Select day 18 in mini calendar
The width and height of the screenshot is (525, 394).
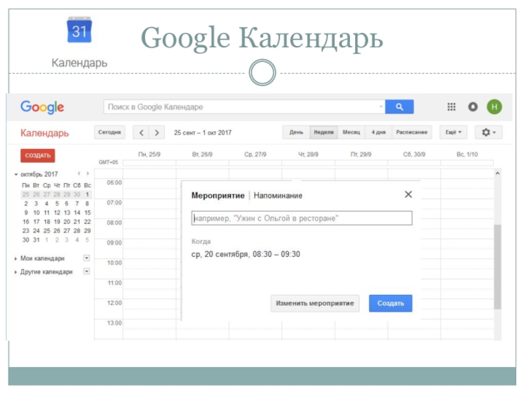[47, 222]
